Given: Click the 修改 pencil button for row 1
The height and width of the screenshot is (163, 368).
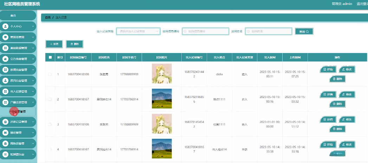Looking at the screenshot, I should [347, 70].
